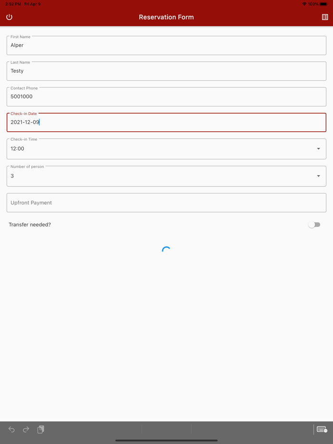Open the reservation list icon

325,17
